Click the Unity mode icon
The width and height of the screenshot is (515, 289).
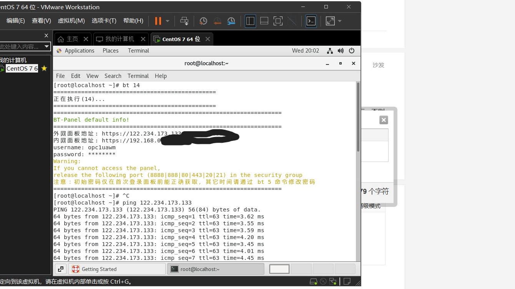292,21
